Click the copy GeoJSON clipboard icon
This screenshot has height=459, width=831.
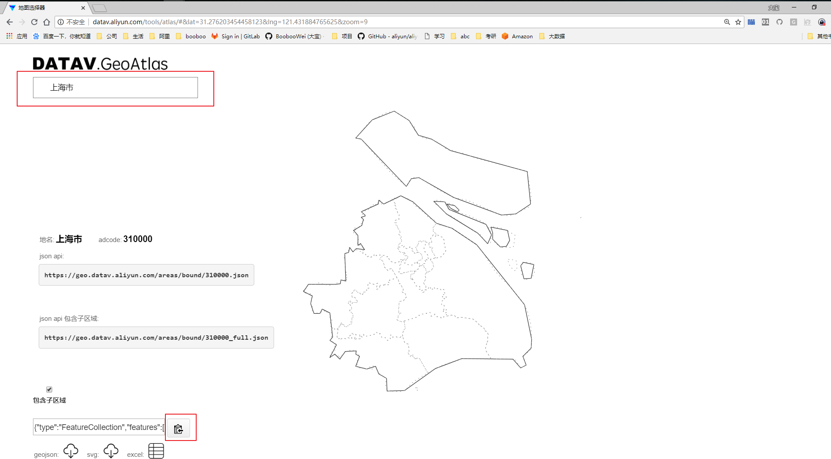pos(178,429)
